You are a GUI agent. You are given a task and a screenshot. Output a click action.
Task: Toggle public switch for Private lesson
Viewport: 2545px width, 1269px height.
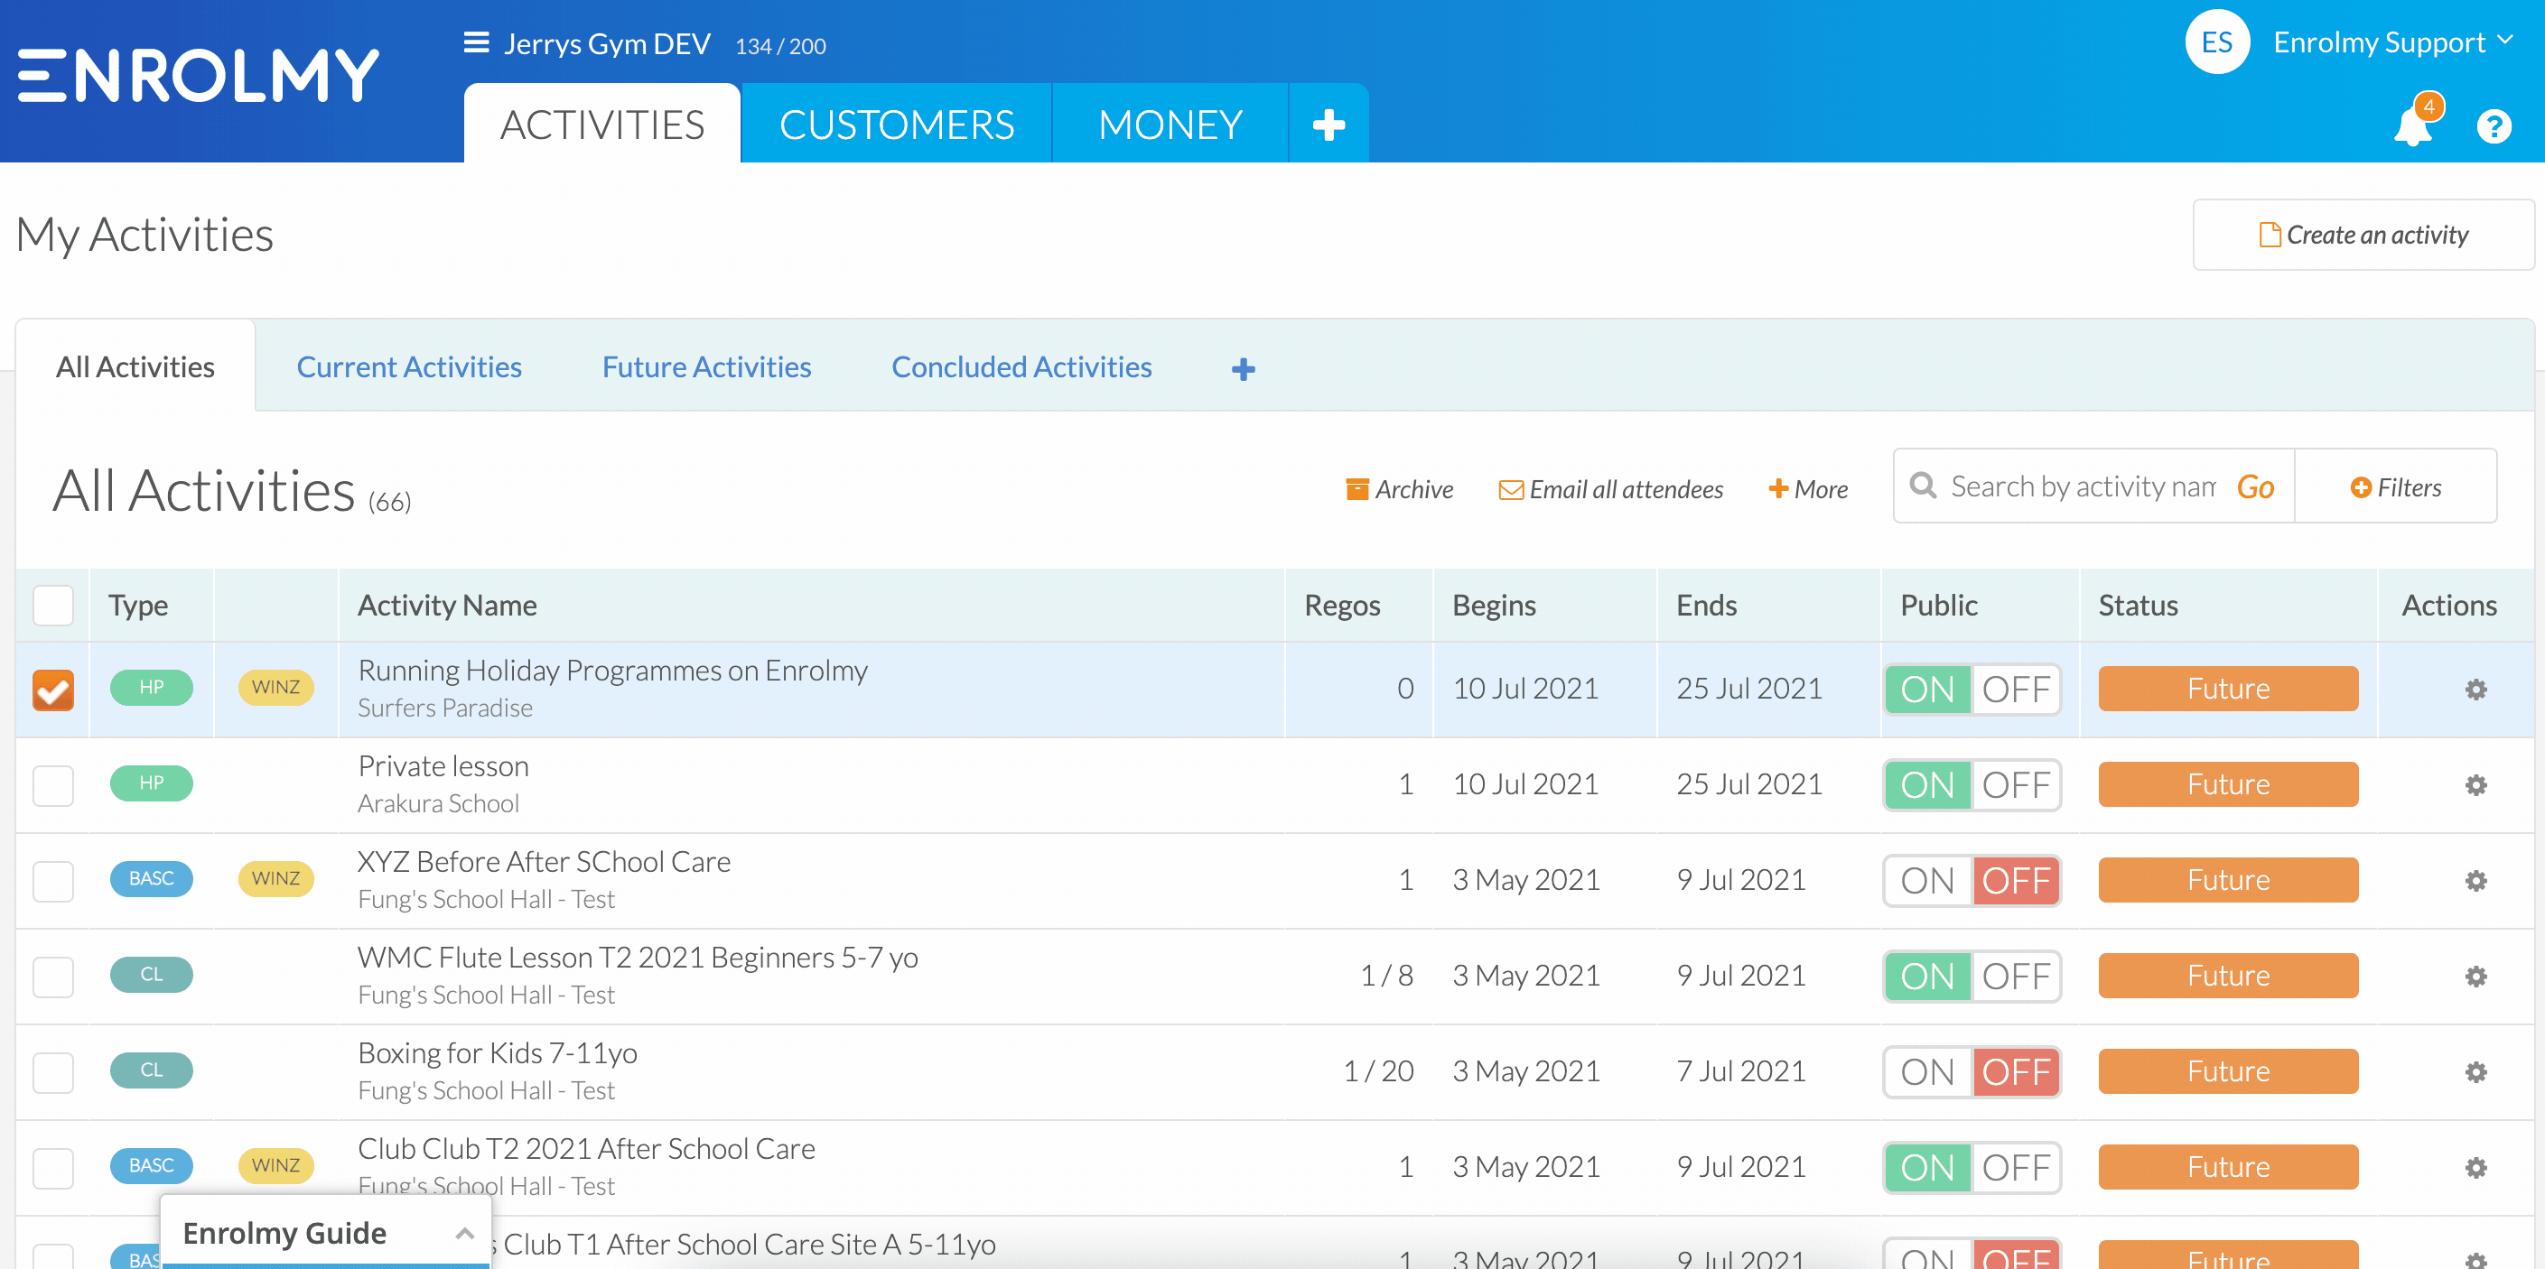[x=1971, y=785]
